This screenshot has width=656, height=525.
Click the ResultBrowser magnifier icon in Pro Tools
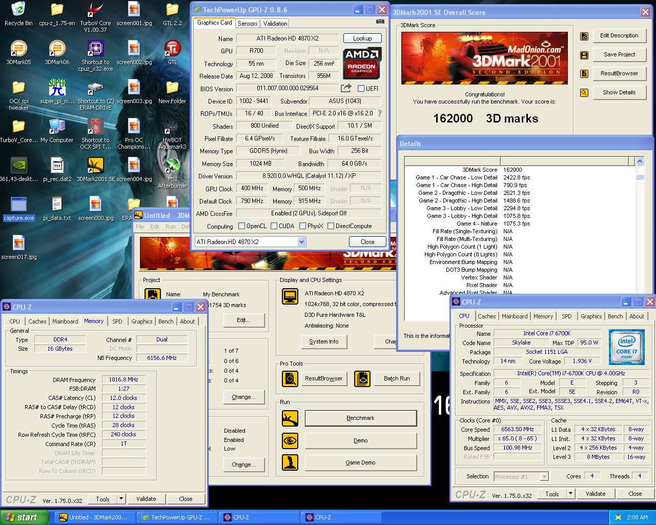(x=290, y=379)
